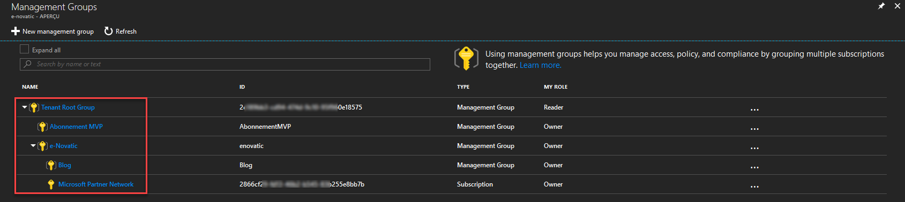The width and height of the screenshot is (905, 202).
Task: Click the subscription key icon beside Microsoft Partner Network
Action: pyautogui.click(x=51, y=184)
